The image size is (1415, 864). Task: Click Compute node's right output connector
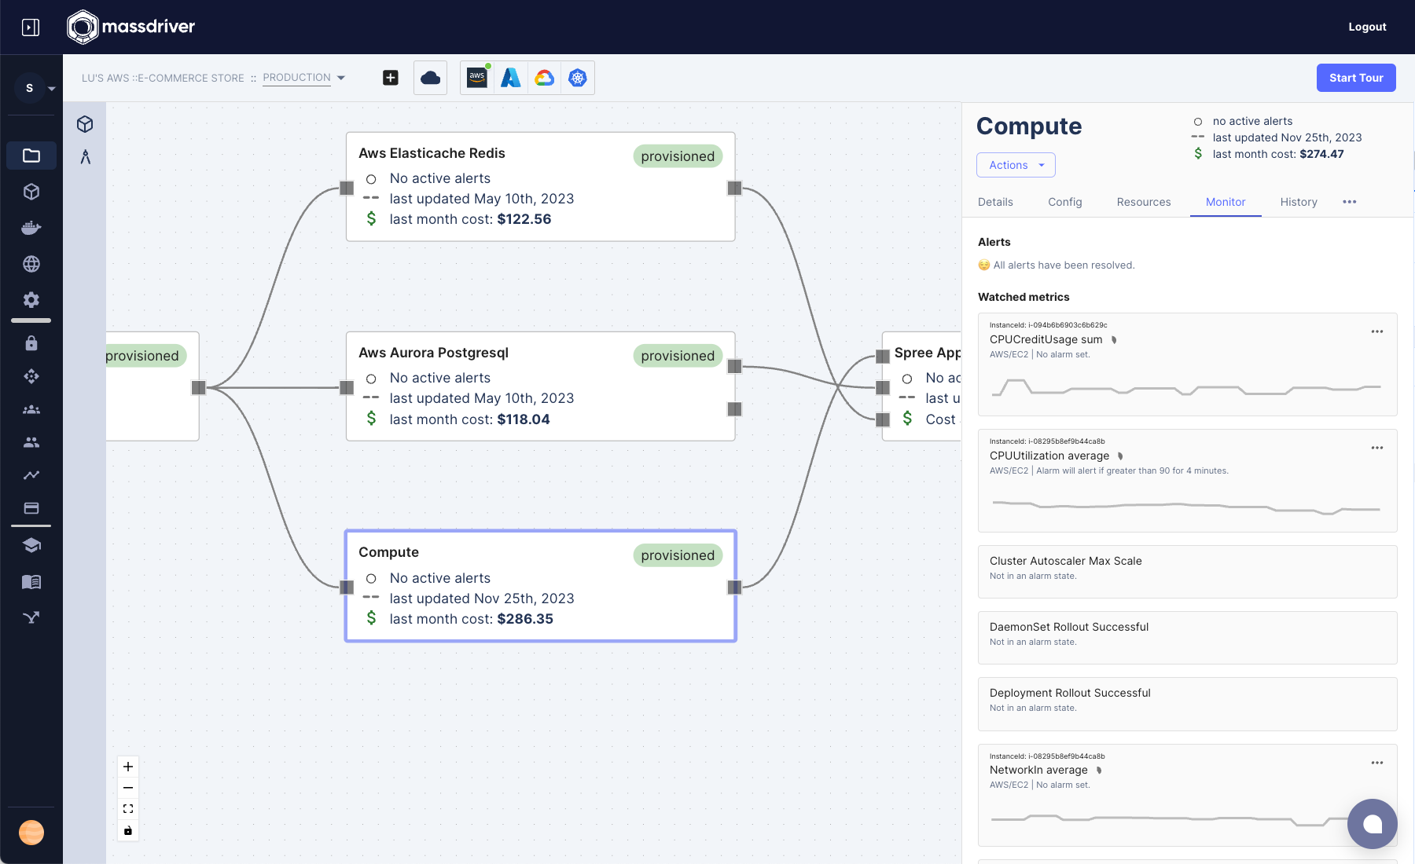coord(734,587)
